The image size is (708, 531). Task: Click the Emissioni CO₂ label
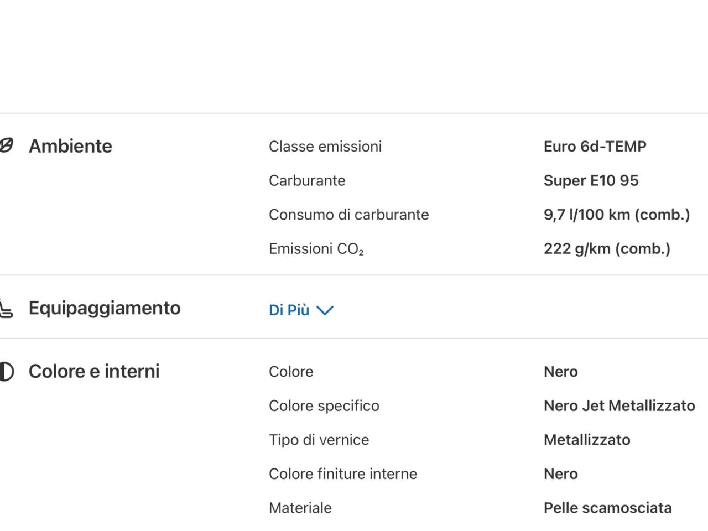[x=316, y=249]
